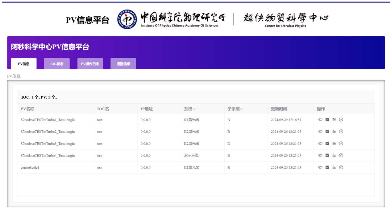Image resolution: width=391 pixels, height=212 pixels.
Task: Click the circular edit icon in Turbo2_Tem row
Action: (341, 131)
